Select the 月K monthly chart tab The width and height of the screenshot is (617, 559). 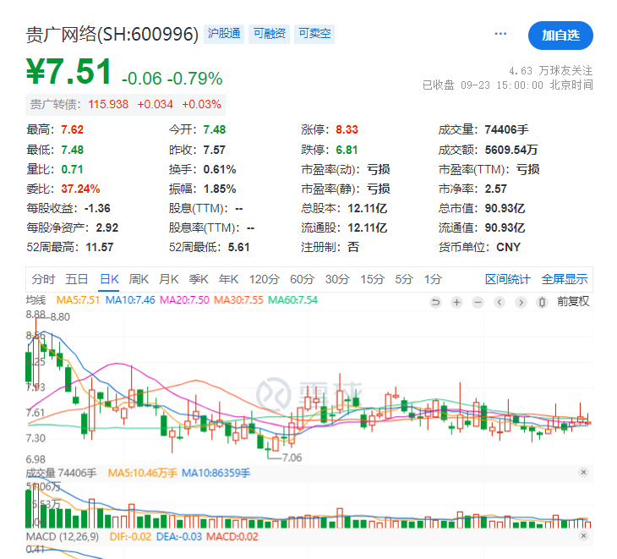(169, 279)
